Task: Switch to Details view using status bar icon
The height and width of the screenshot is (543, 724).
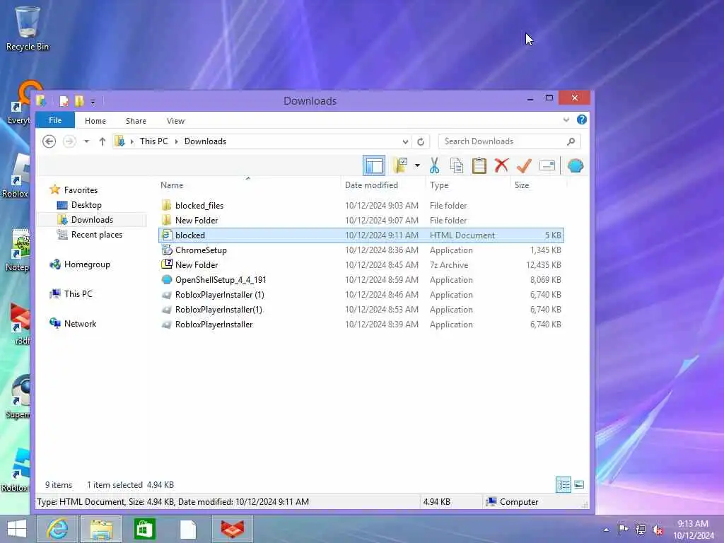Action: [564, 484]
